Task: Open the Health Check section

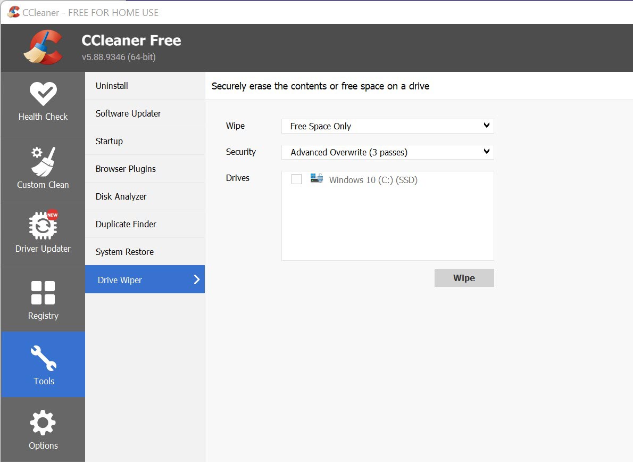Action: [43, 104]
